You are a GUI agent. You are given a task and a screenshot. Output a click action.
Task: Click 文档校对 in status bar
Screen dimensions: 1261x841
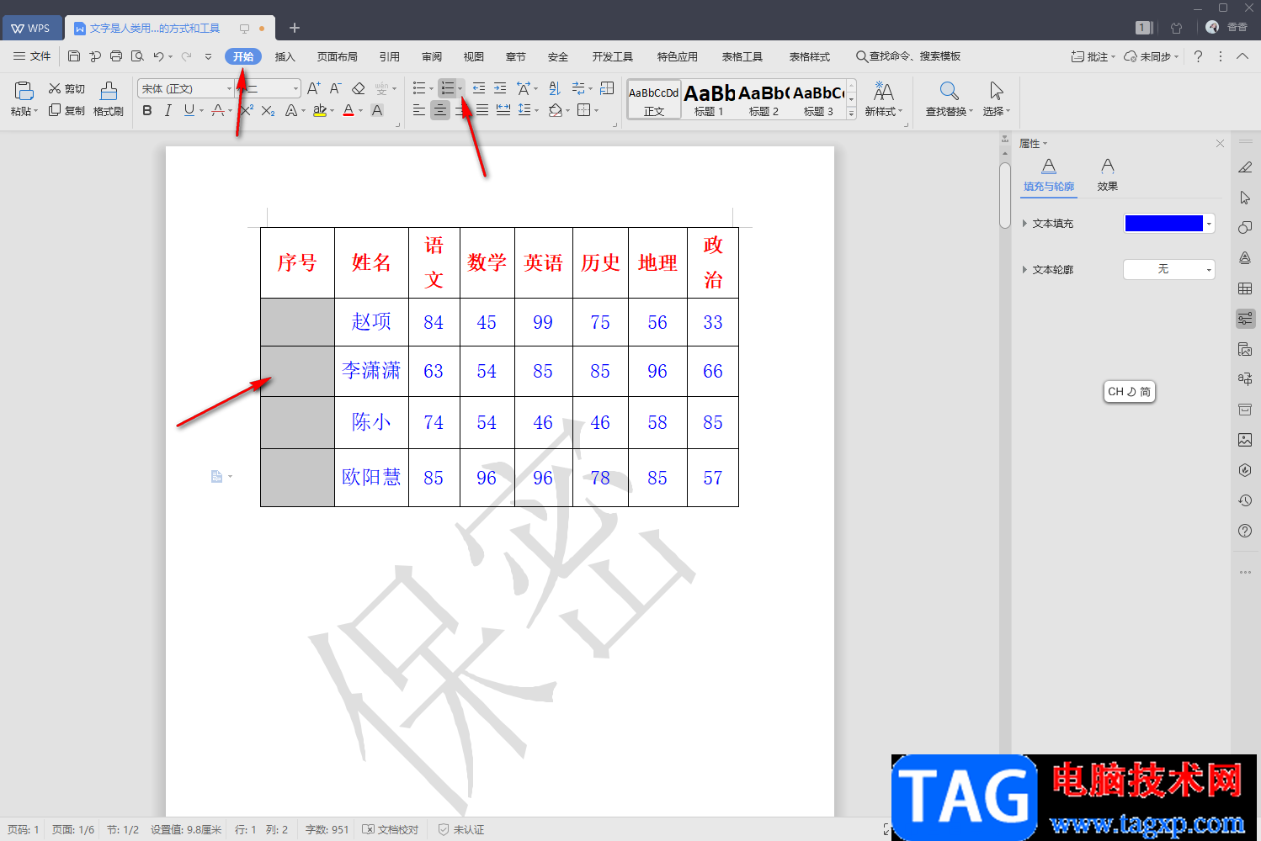click(390, 829)
